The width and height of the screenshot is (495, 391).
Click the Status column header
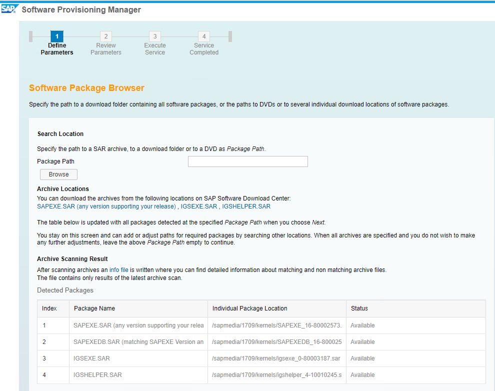pos(416,308)
